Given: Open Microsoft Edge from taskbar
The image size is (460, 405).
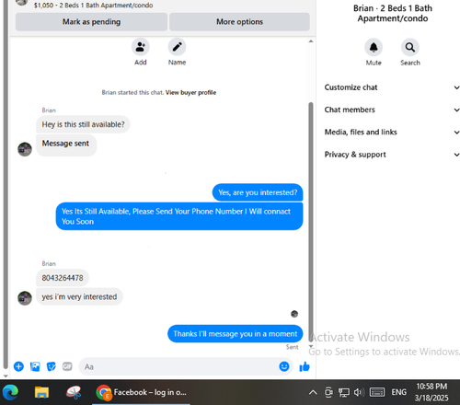Looking at the screenshot, I should coord(10,392).
